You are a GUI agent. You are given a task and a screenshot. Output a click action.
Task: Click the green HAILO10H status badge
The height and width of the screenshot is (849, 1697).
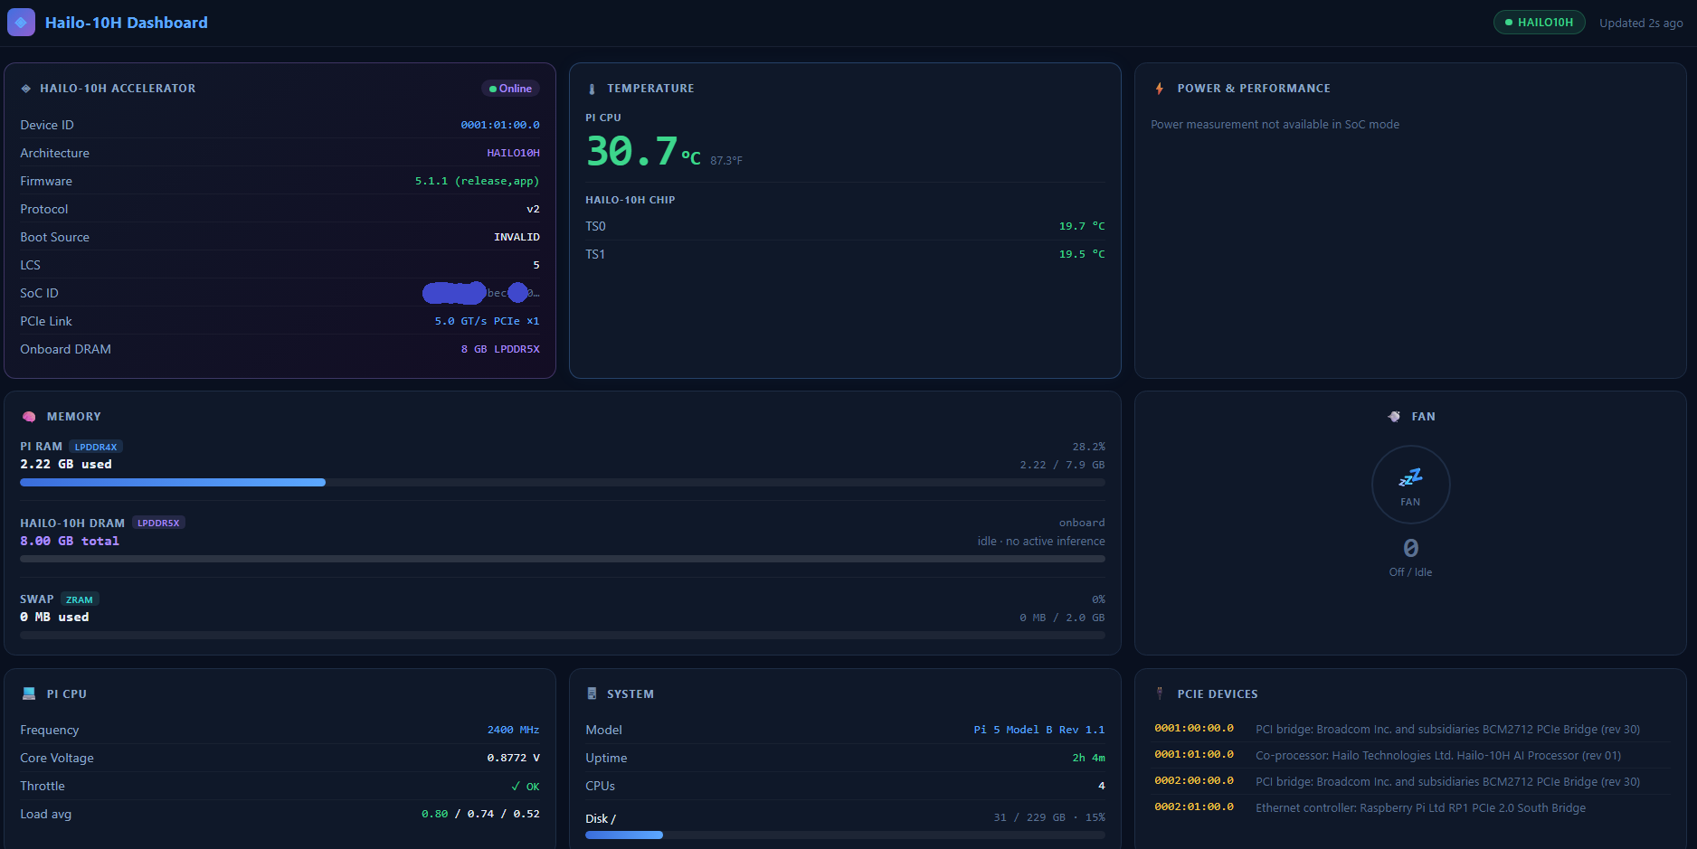(1539, 23)
